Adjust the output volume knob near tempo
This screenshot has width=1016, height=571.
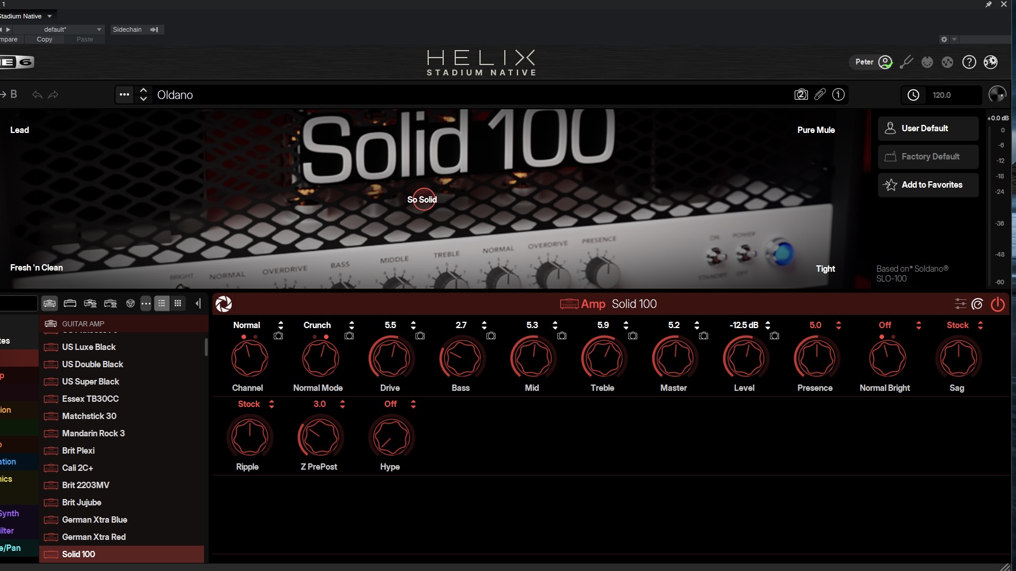tap(997, 94)
